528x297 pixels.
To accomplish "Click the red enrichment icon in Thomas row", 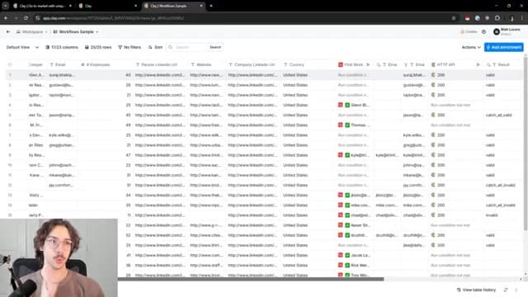I will pyautogui.click(x=341, y=125).
